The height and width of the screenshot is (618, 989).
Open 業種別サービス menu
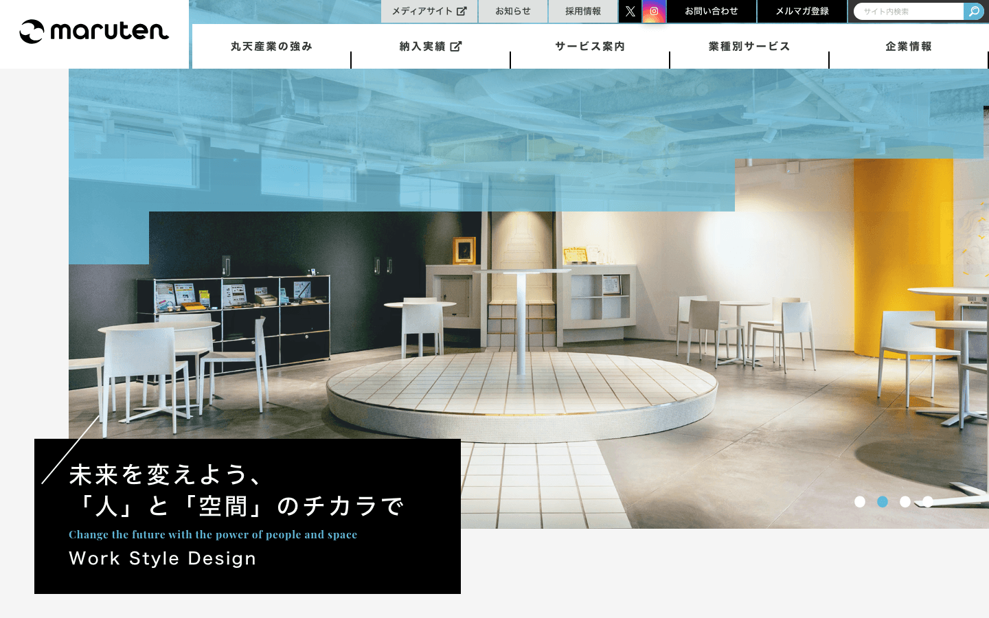click(x=749, y=46)
